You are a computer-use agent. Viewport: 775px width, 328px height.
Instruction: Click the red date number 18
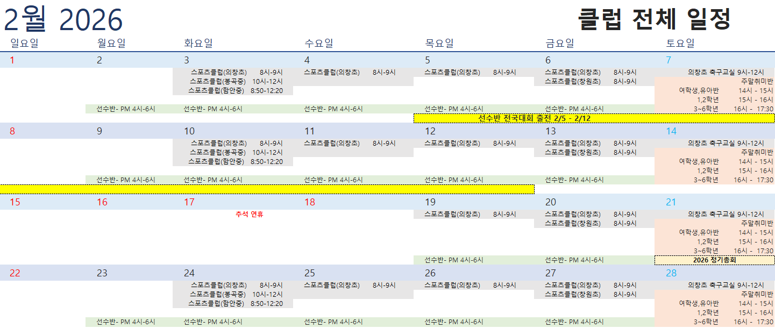310,202
